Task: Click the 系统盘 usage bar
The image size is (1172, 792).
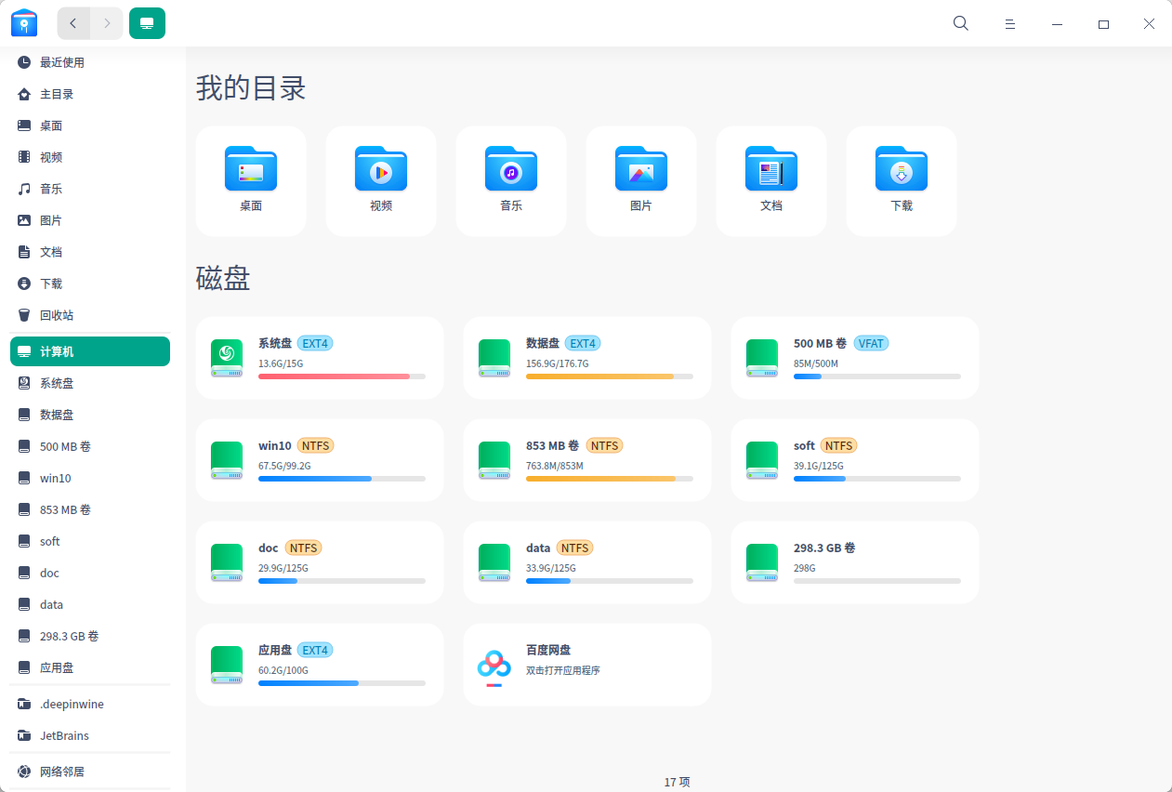Action: [x=342, y=376]
